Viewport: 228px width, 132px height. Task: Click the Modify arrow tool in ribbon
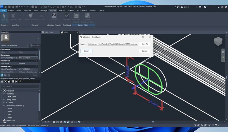[4, 17]
